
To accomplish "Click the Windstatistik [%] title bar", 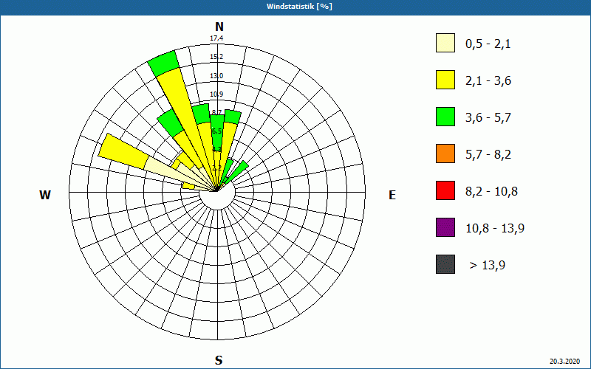I will coord(295,7).
